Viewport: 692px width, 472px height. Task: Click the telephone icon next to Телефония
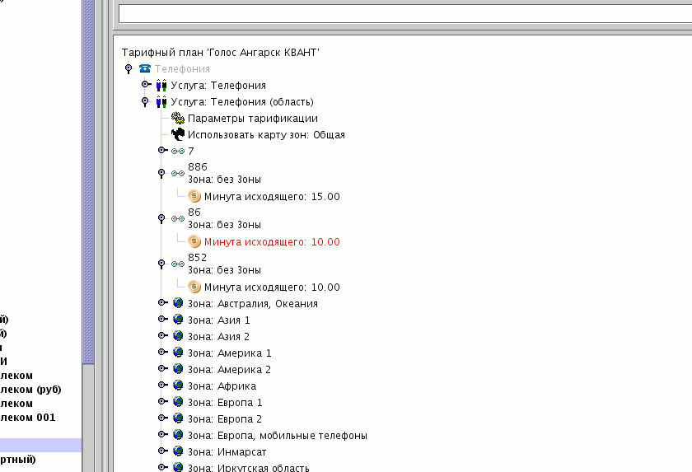pyautogui.click(x=145, y=69)
